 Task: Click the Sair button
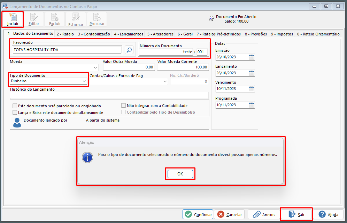tap(296, 214)
